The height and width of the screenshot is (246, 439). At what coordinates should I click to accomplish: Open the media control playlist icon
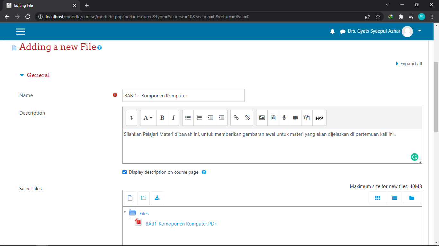[x=411, y=17]
